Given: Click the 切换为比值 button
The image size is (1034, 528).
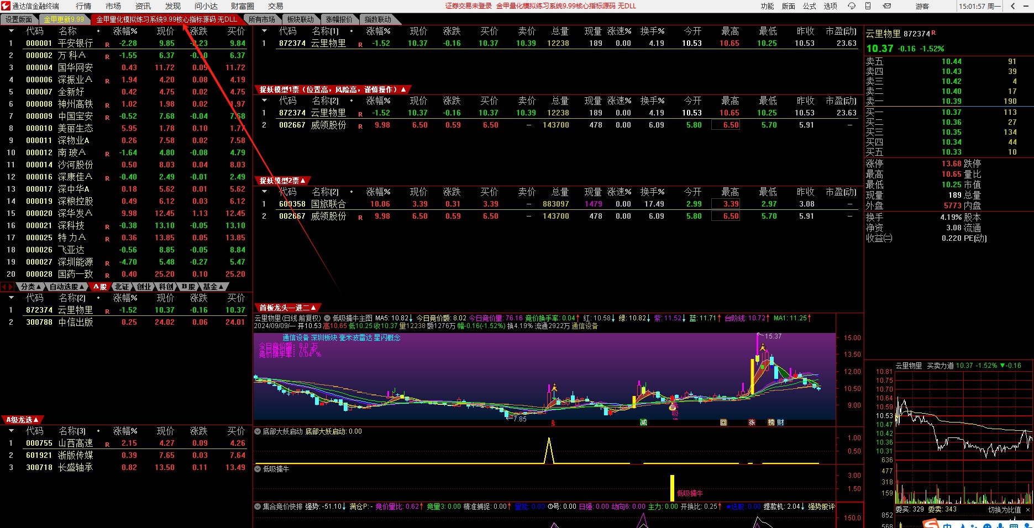Looking at the screenshot, I should [1004, 510].
